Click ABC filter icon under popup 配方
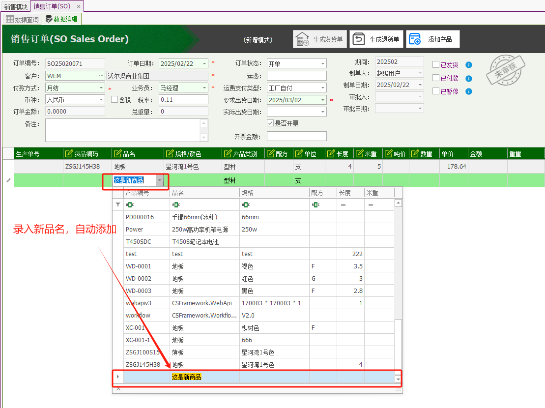Viewport: 545px width, 408px height. pos(316,204)
